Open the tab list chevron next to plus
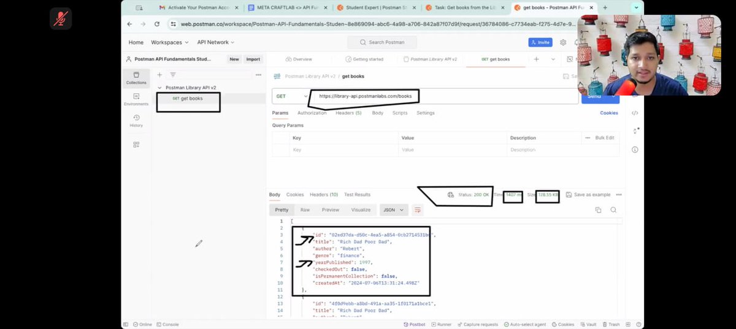The image size is (736, 329). [553, 59]
